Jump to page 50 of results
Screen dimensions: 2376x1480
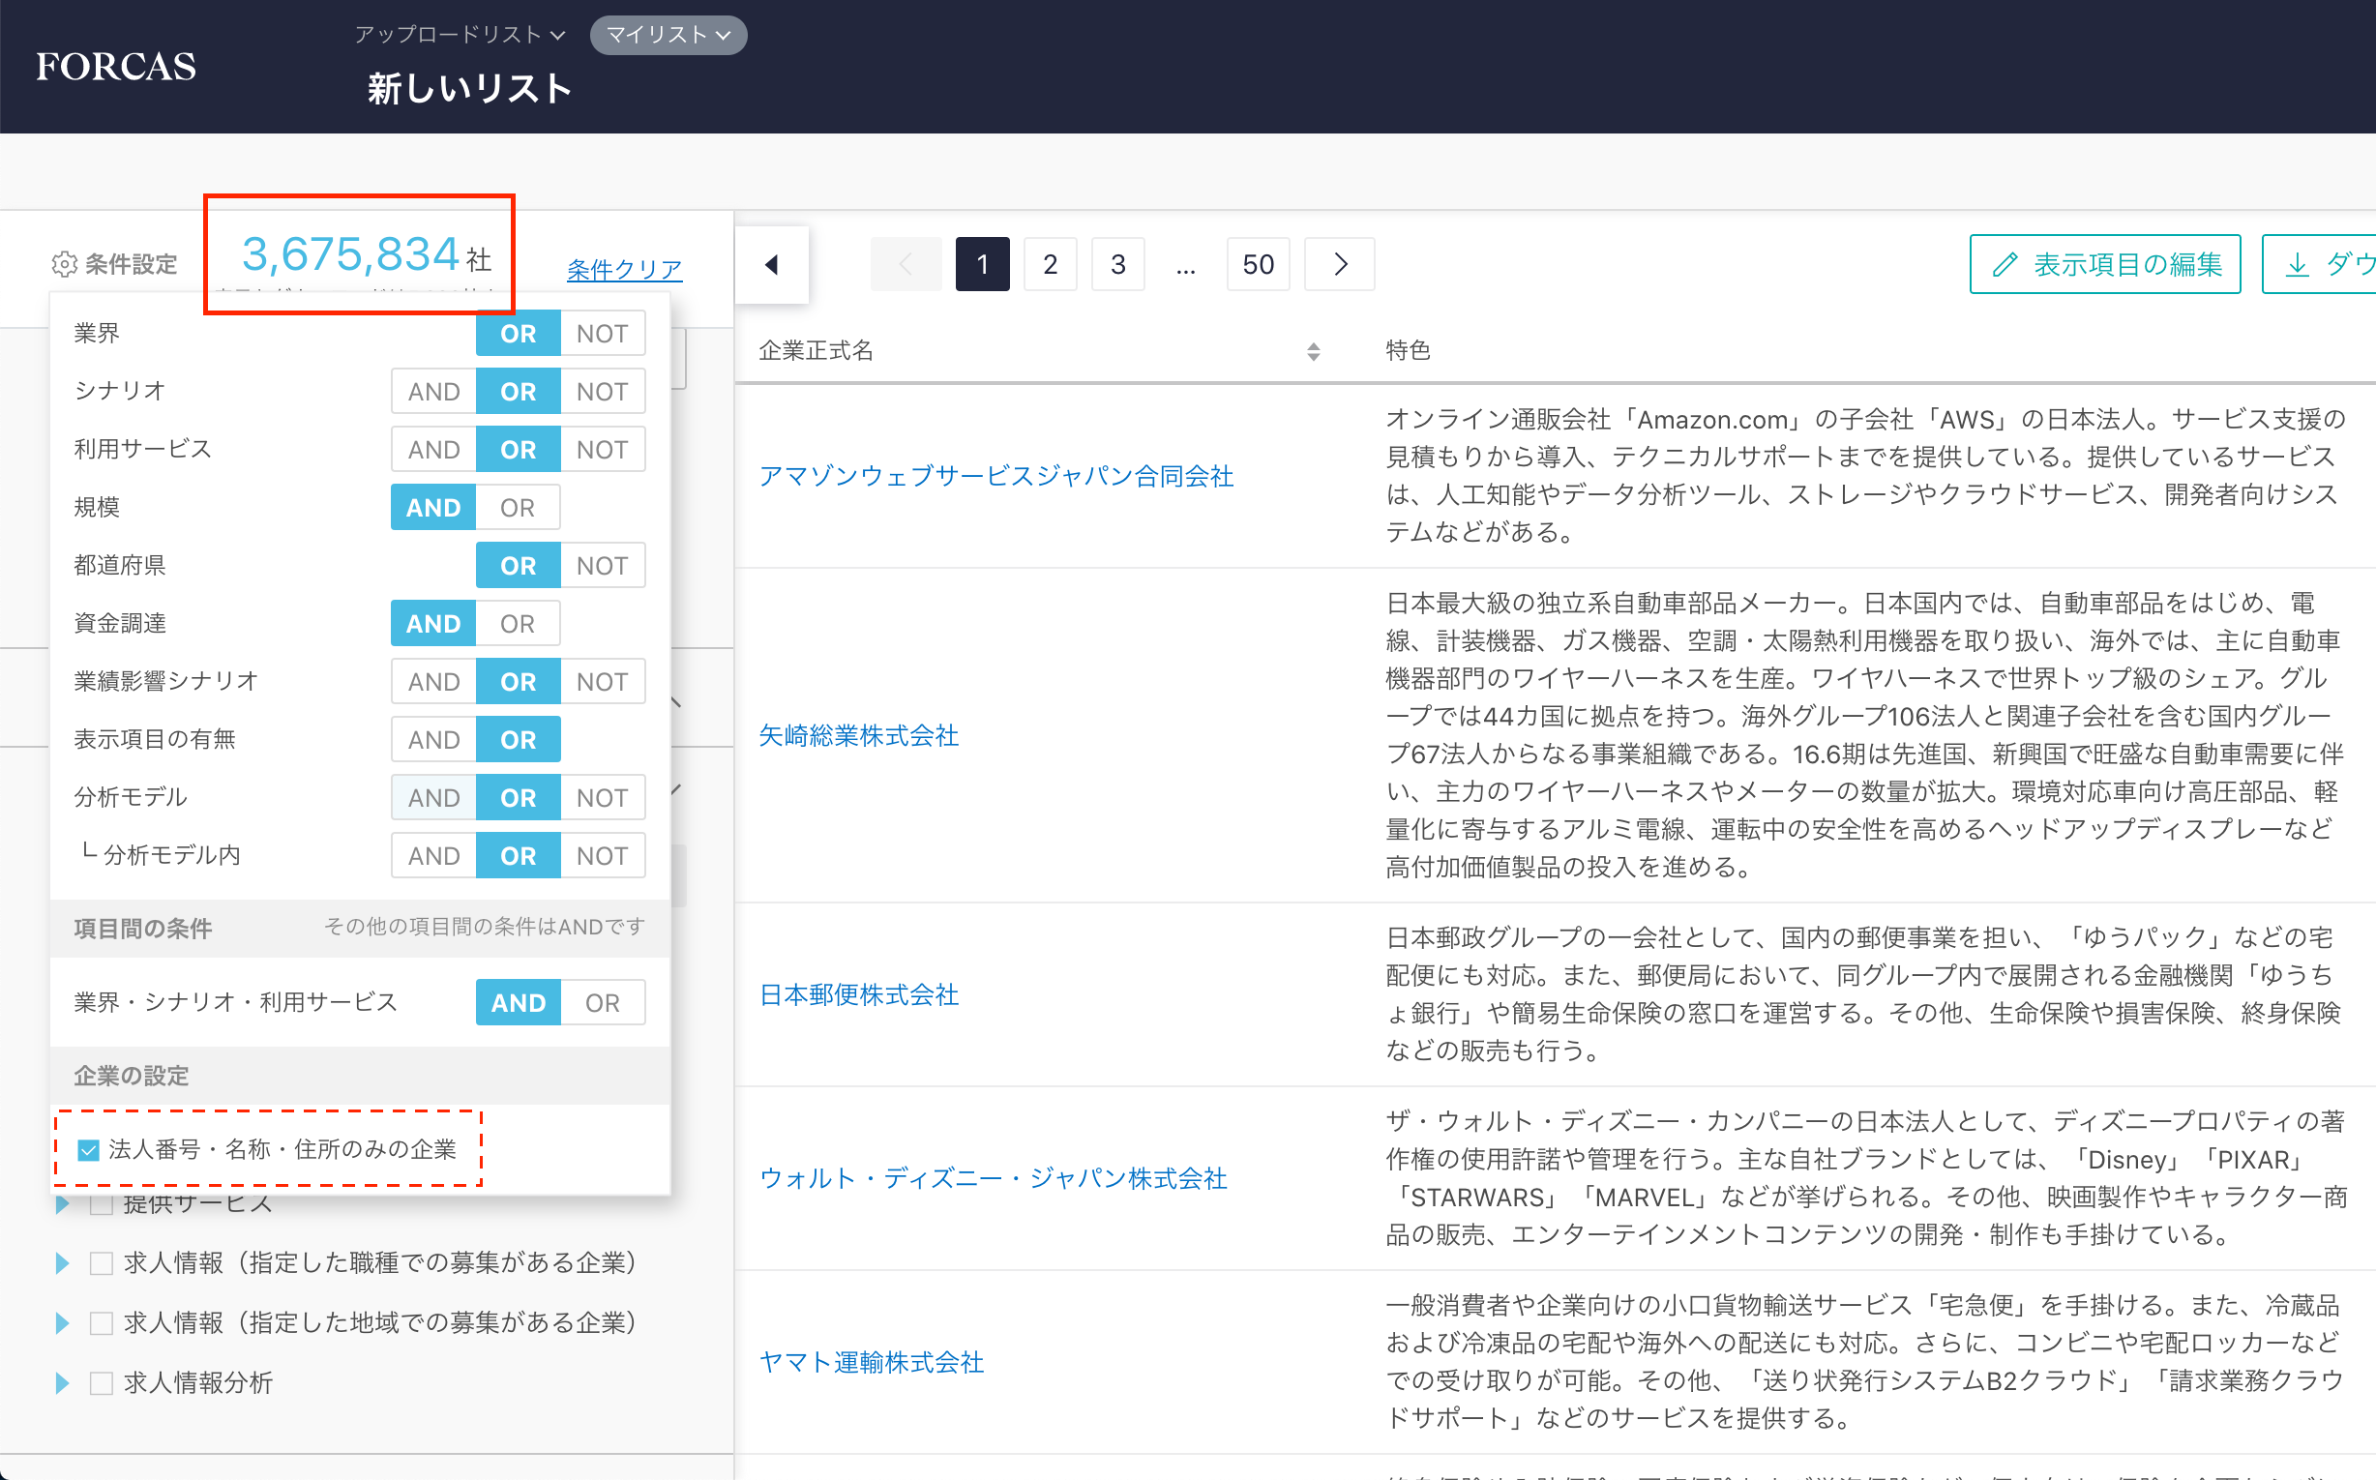pyautogui.click(x=1257, y=264)
